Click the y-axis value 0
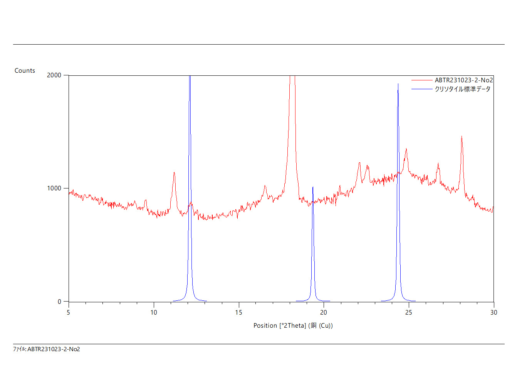Screen dimensions: 517x365 (x=59, y=302)
